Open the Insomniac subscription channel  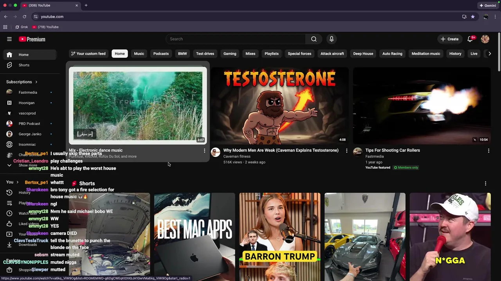tap(27, 144)
